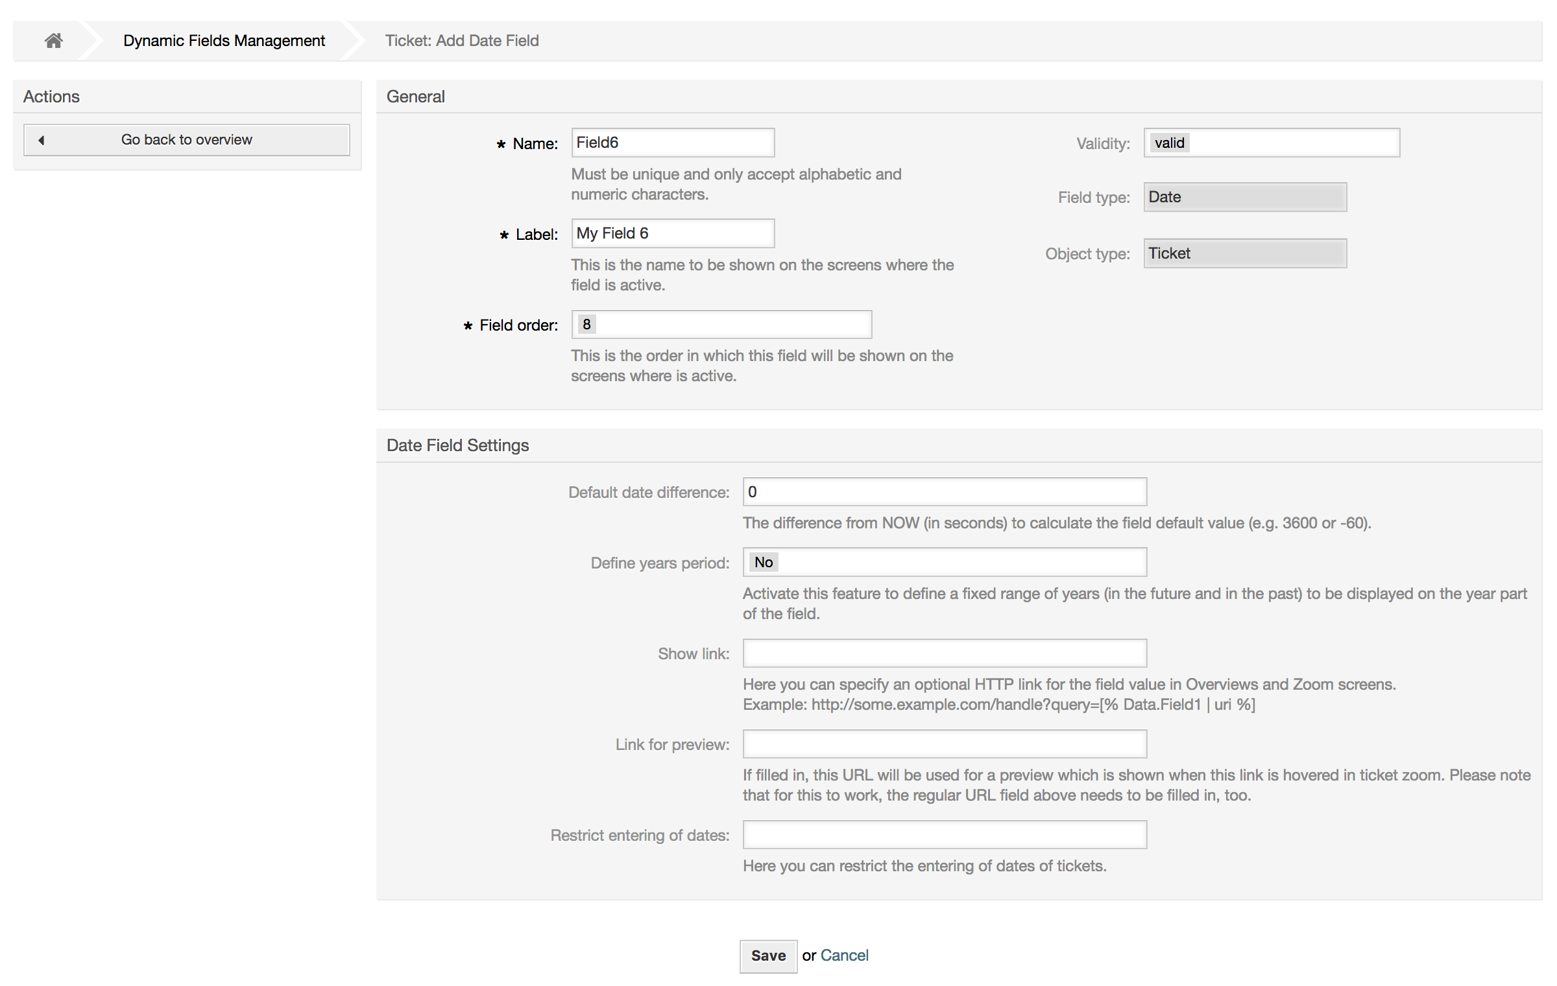Select the Validity dropdown field
The height and width of the screenshot is (986, 1557).
point(1271,142)
